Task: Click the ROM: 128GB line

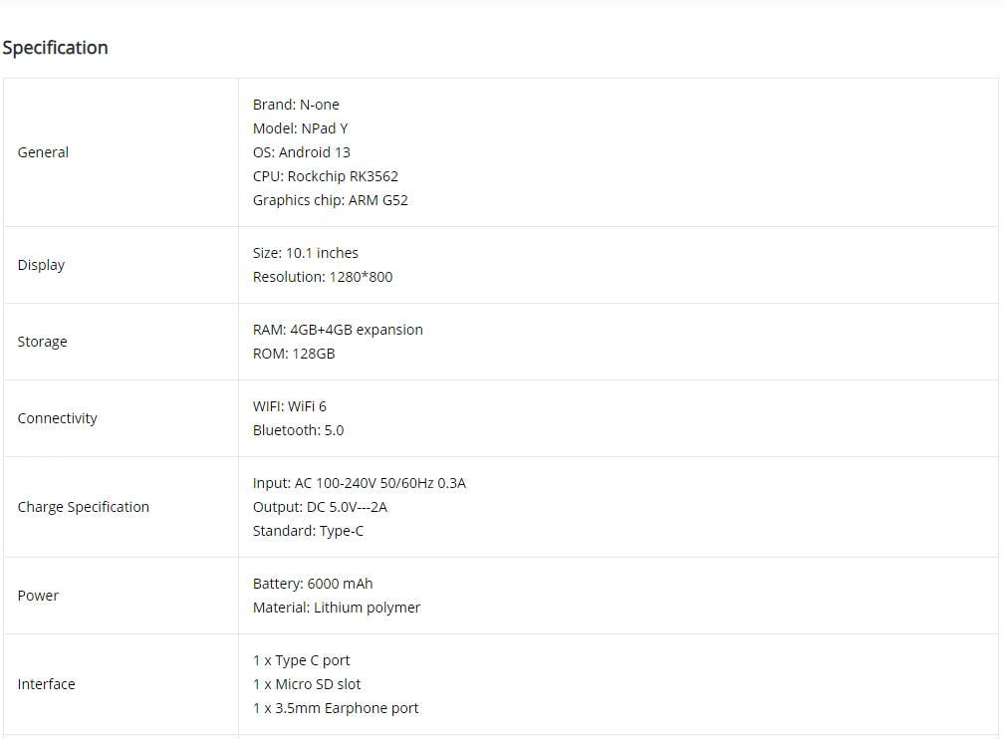Action: [294, 354]
